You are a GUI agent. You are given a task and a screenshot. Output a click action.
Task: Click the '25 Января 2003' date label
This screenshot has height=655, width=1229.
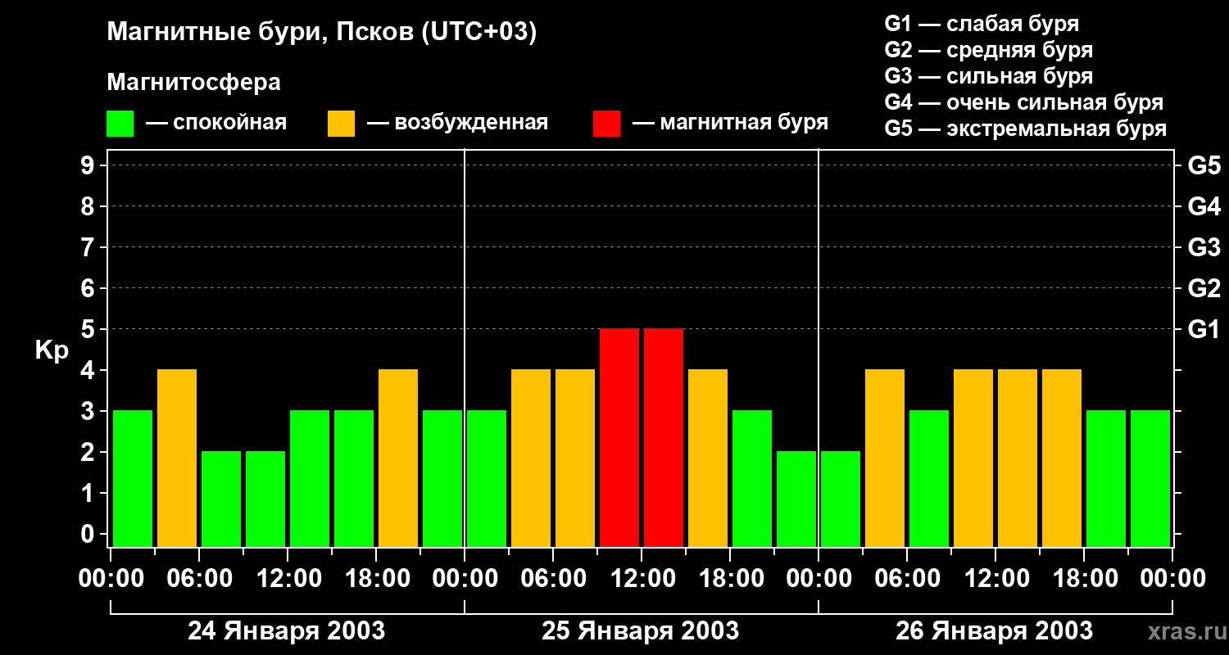[640, 631]
